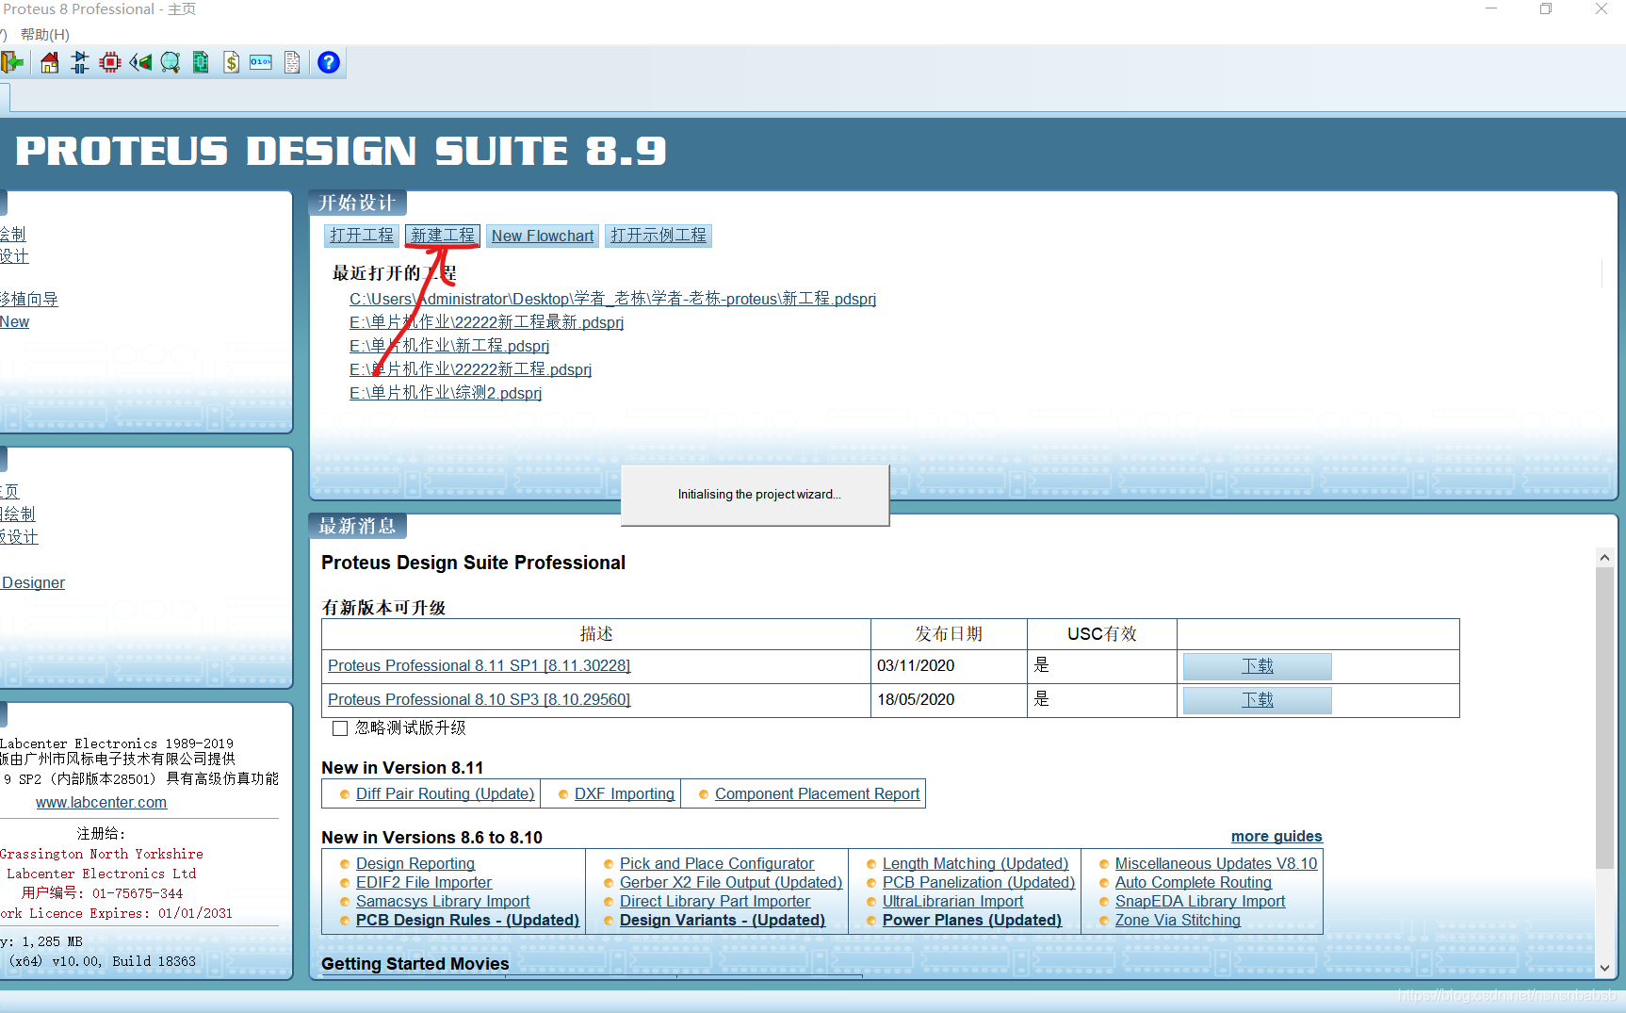Open UltraLibrarian Import guide

[x=952, y=901]
